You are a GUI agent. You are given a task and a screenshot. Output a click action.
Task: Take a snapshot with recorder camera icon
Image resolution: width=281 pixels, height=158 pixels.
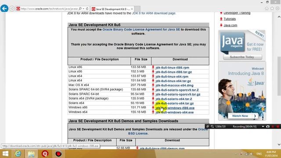click(x=268, y=126)
